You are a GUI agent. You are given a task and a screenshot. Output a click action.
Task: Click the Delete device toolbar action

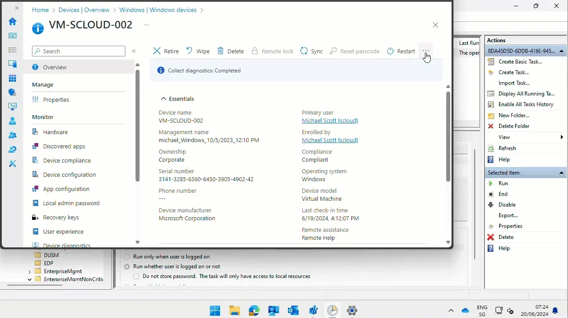[230, 51]
